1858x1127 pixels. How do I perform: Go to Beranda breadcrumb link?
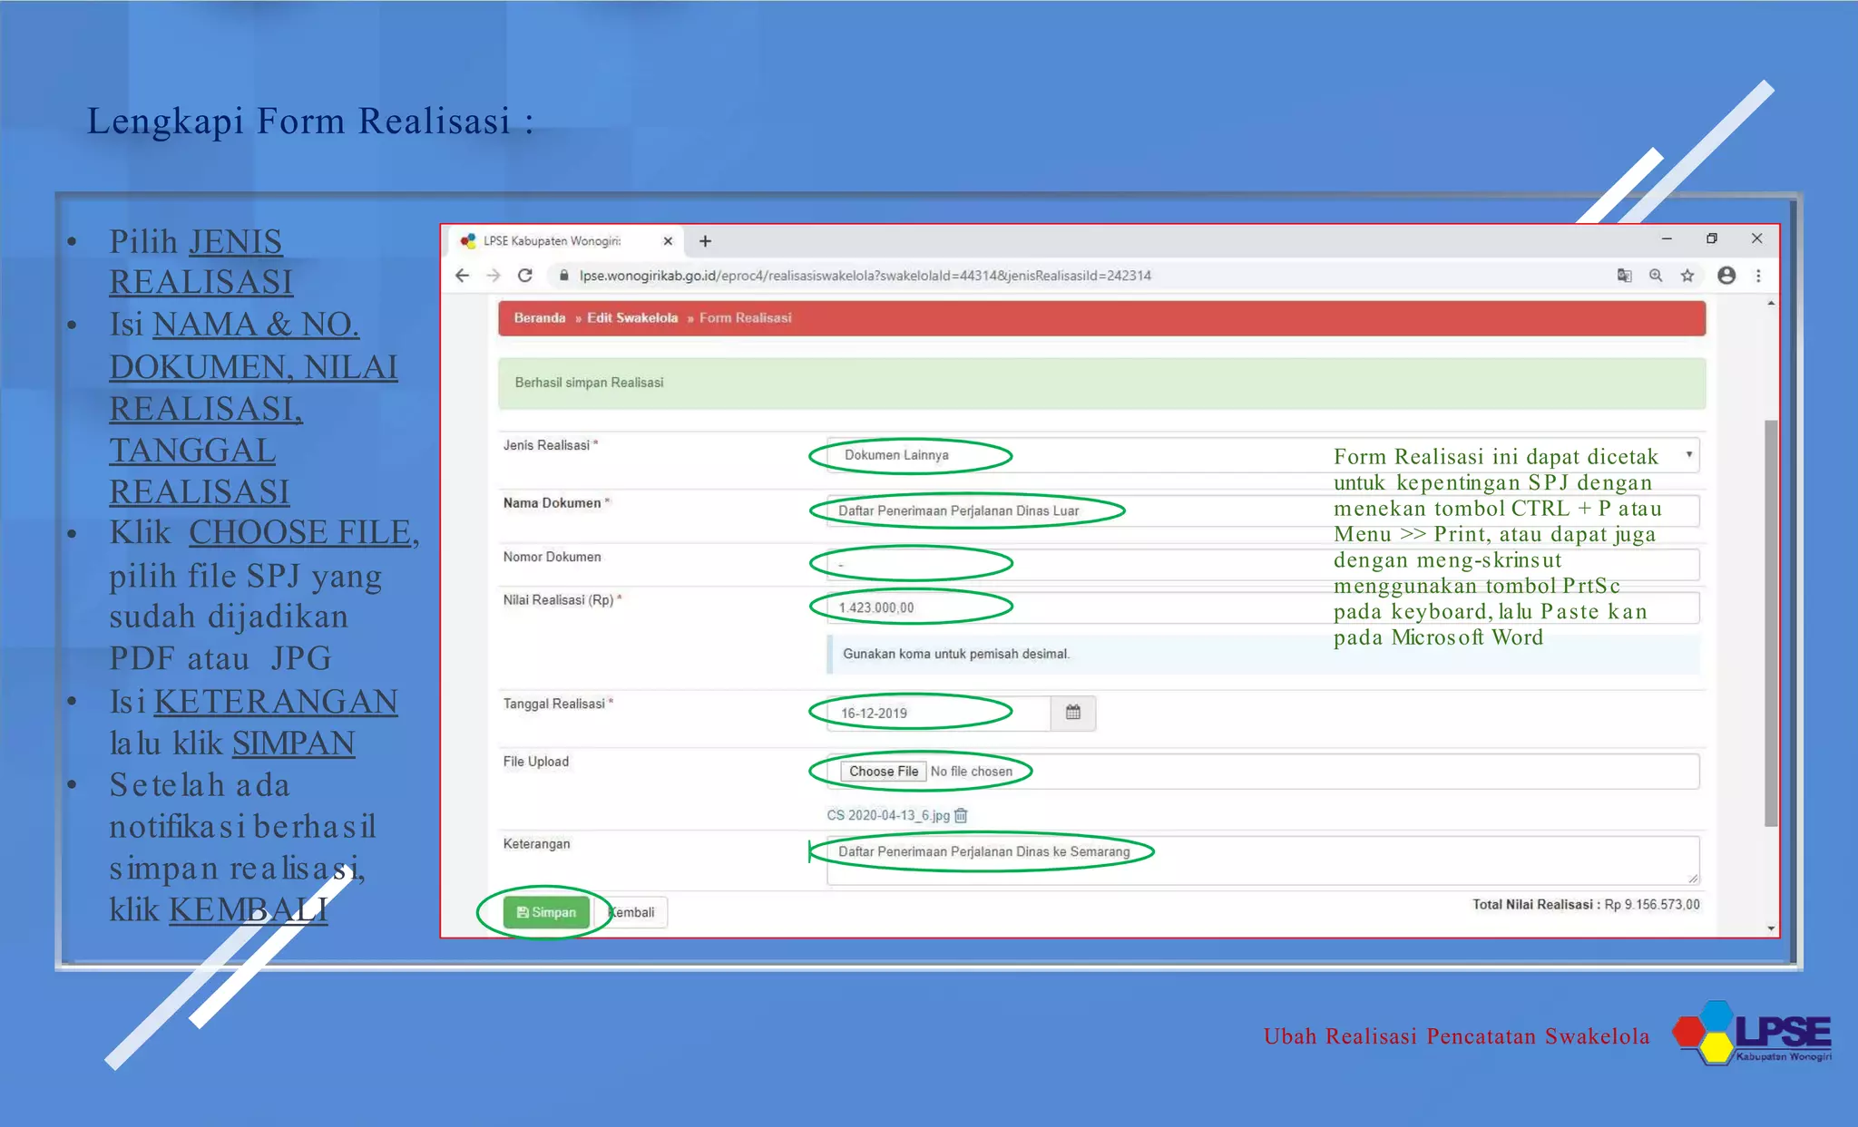(x=539, y=318)
